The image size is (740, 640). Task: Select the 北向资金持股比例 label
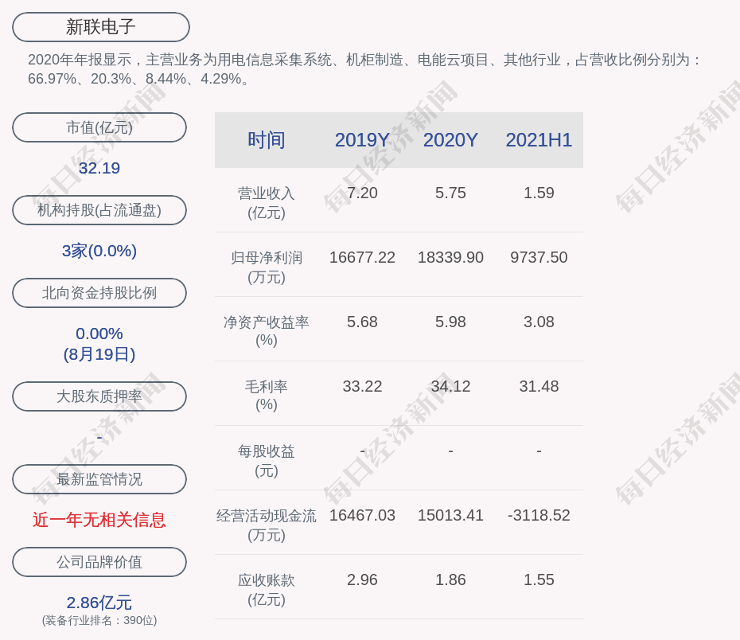[99, 293]
